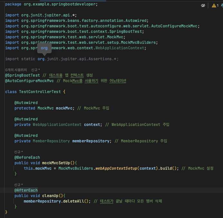The width and height of the screenshot is (223, 218).
Task: Click the final closing brace of the class
Action: click(6, 212)
